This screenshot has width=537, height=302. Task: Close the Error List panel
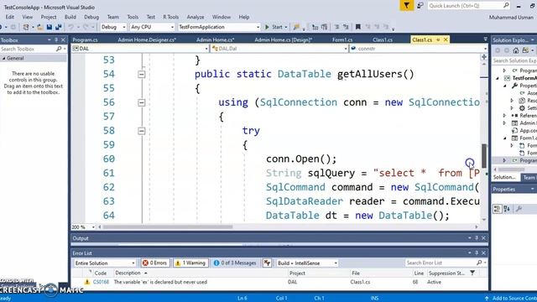pyautogui.click(x=483, y=253)
